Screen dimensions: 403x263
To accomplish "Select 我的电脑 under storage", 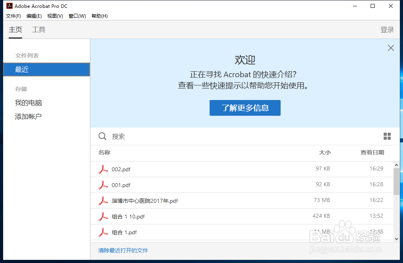I will (28, 103).
